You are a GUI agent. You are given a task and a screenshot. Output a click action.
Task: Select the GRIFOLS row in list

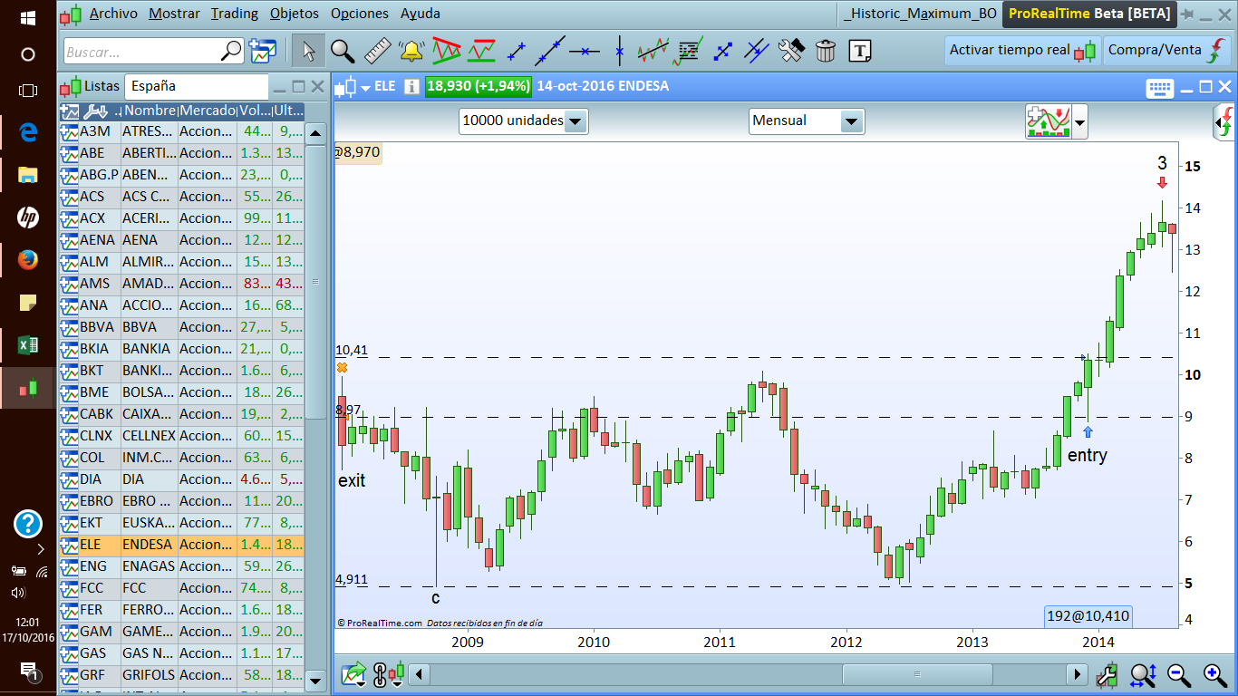[x=181, y=675]
